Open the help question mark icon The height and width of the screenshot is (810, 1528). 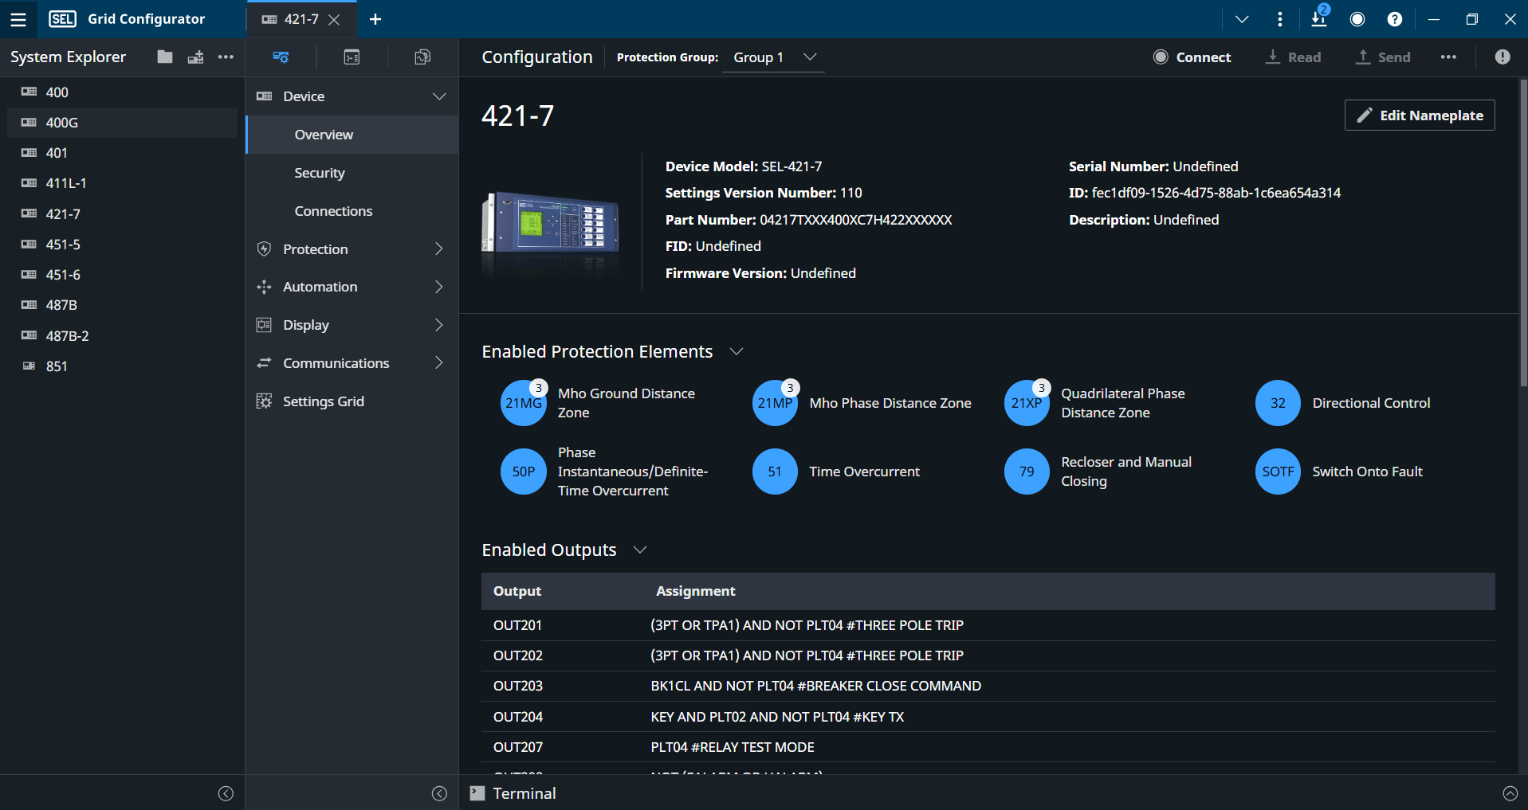pos(1395,19)
